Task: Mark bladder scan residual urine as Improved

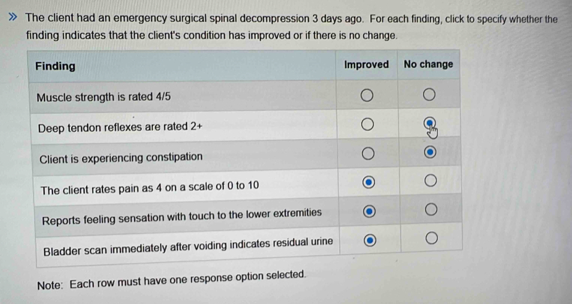Action: 368,239
